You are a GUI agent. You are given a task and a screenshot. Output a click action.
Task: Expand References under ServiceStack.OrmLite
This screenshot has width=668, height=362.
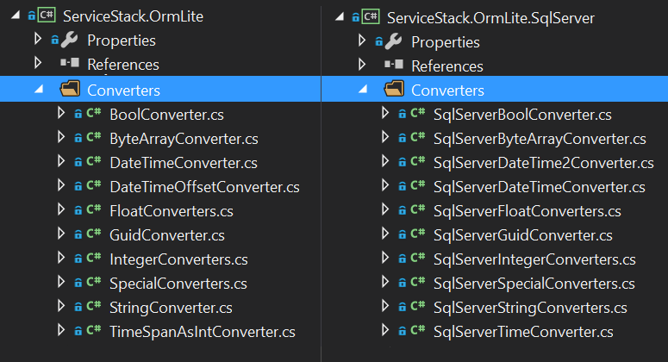coord(38,63)
